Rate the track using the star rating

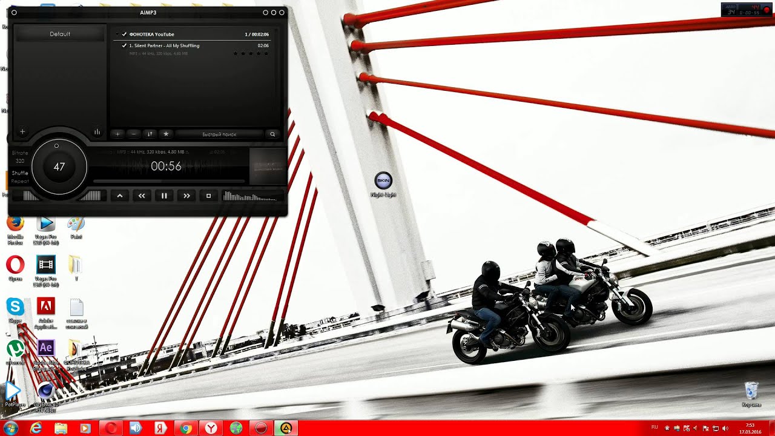[x=251, y=54]
